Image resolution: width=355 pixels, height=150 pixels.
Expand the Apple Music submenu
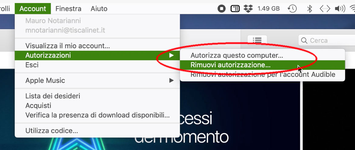(97, 80)
